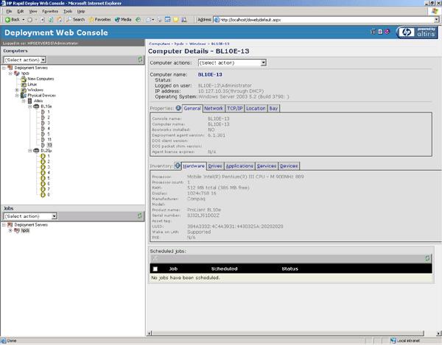
Task: Click the Status column header in Scheduled jobs
Action: [x=290, y=268]
